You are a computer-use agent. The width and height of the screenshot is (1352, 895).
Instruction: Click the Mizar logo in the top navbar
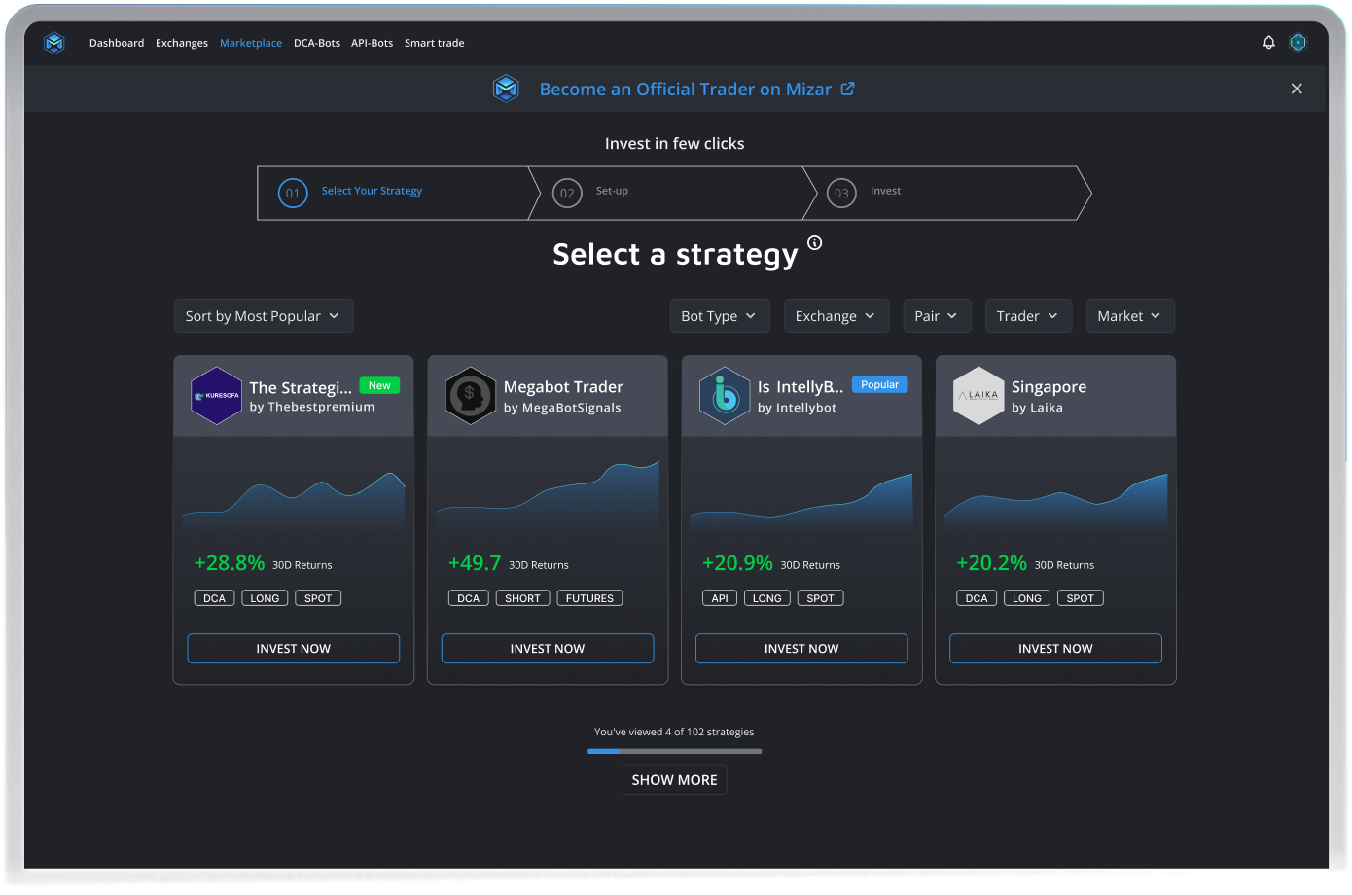[54, 42]
